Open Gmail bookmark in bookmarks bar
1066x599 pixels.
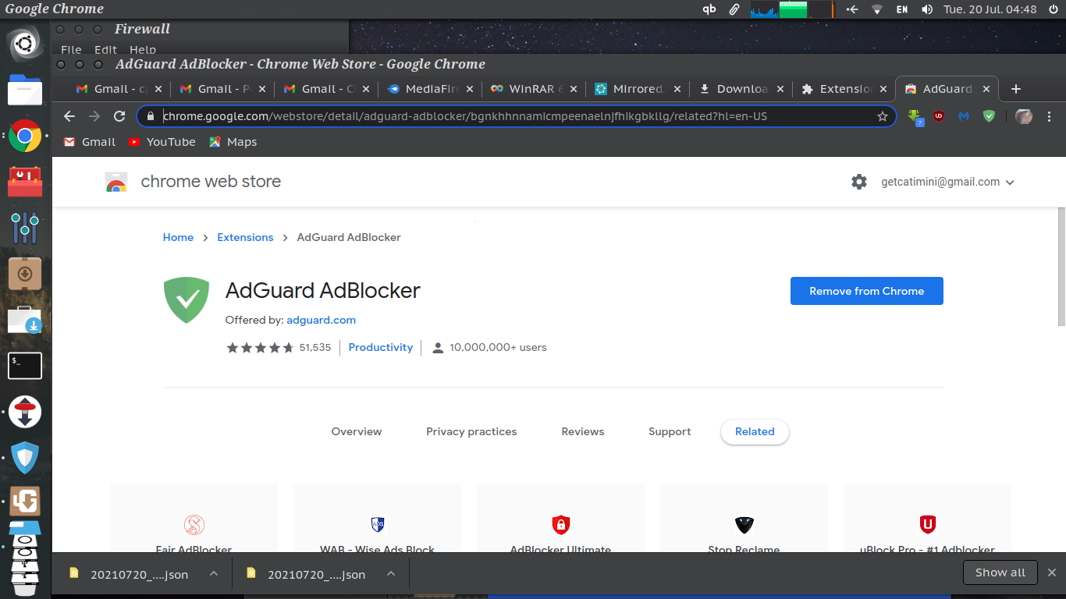tap(90, 142)
